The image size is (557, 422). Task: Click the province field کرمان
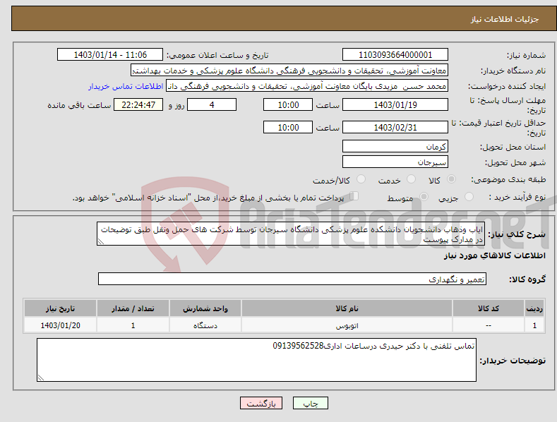pyautogui.click(x=395, y=146)
